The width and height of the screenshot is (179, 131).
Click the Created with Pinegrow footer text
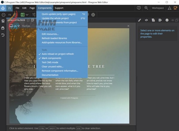(69, 98)
